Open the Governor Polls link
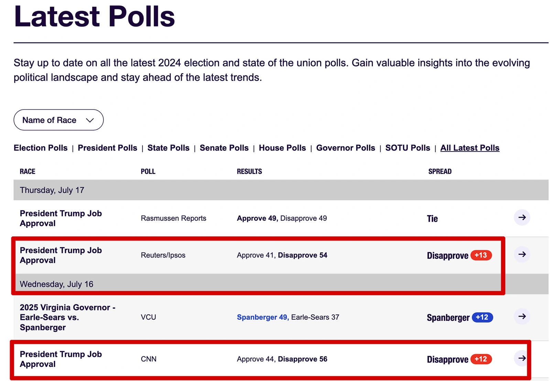The height and width of the screenshot is (381, 550). coord(345,148)
